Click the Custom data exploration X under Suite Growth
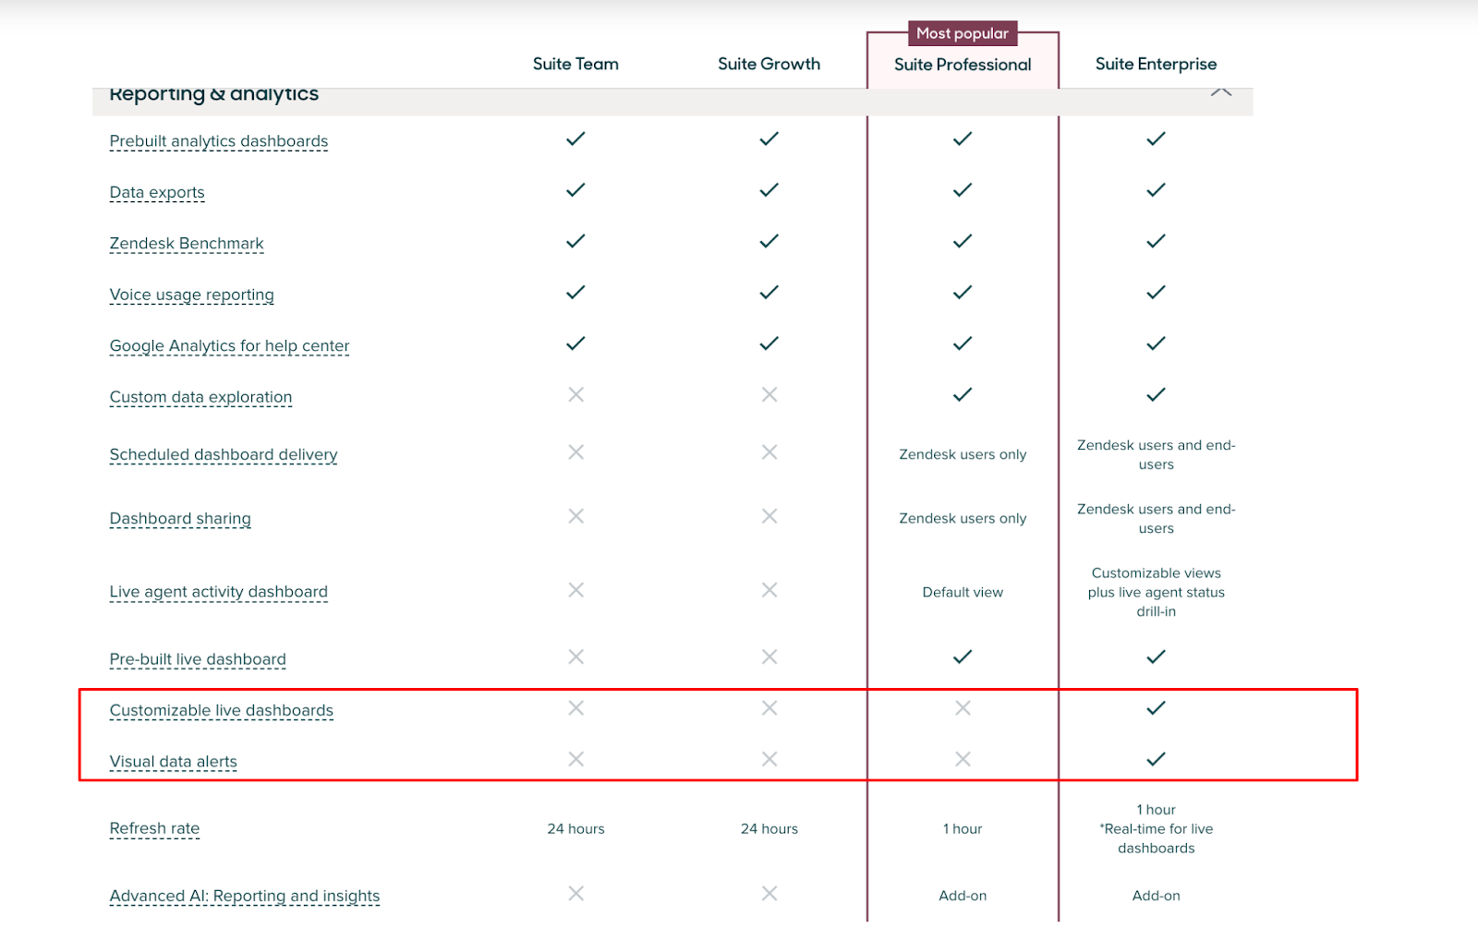Screen dimensions: 1478x928 (769, 393)
